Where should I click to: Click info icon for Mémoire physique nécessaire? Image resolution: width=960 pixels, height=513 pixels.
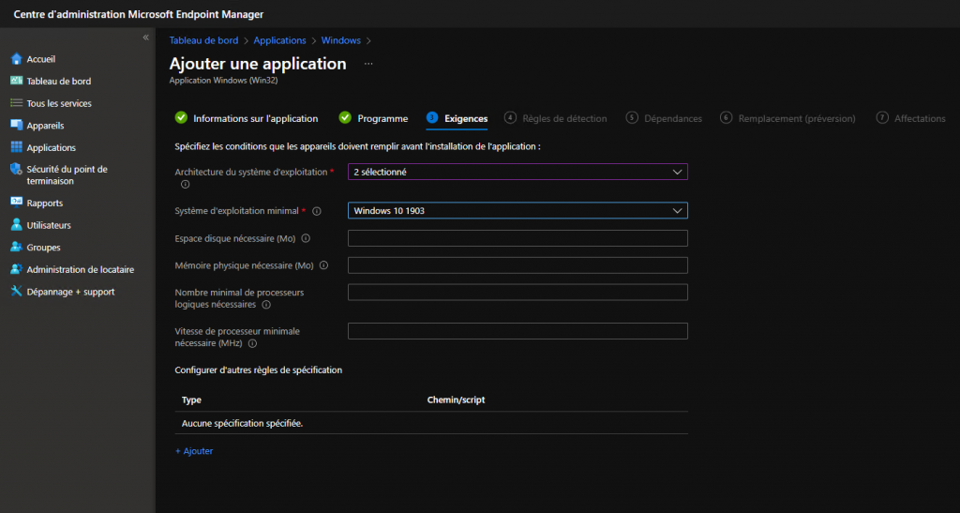[323, 265]
